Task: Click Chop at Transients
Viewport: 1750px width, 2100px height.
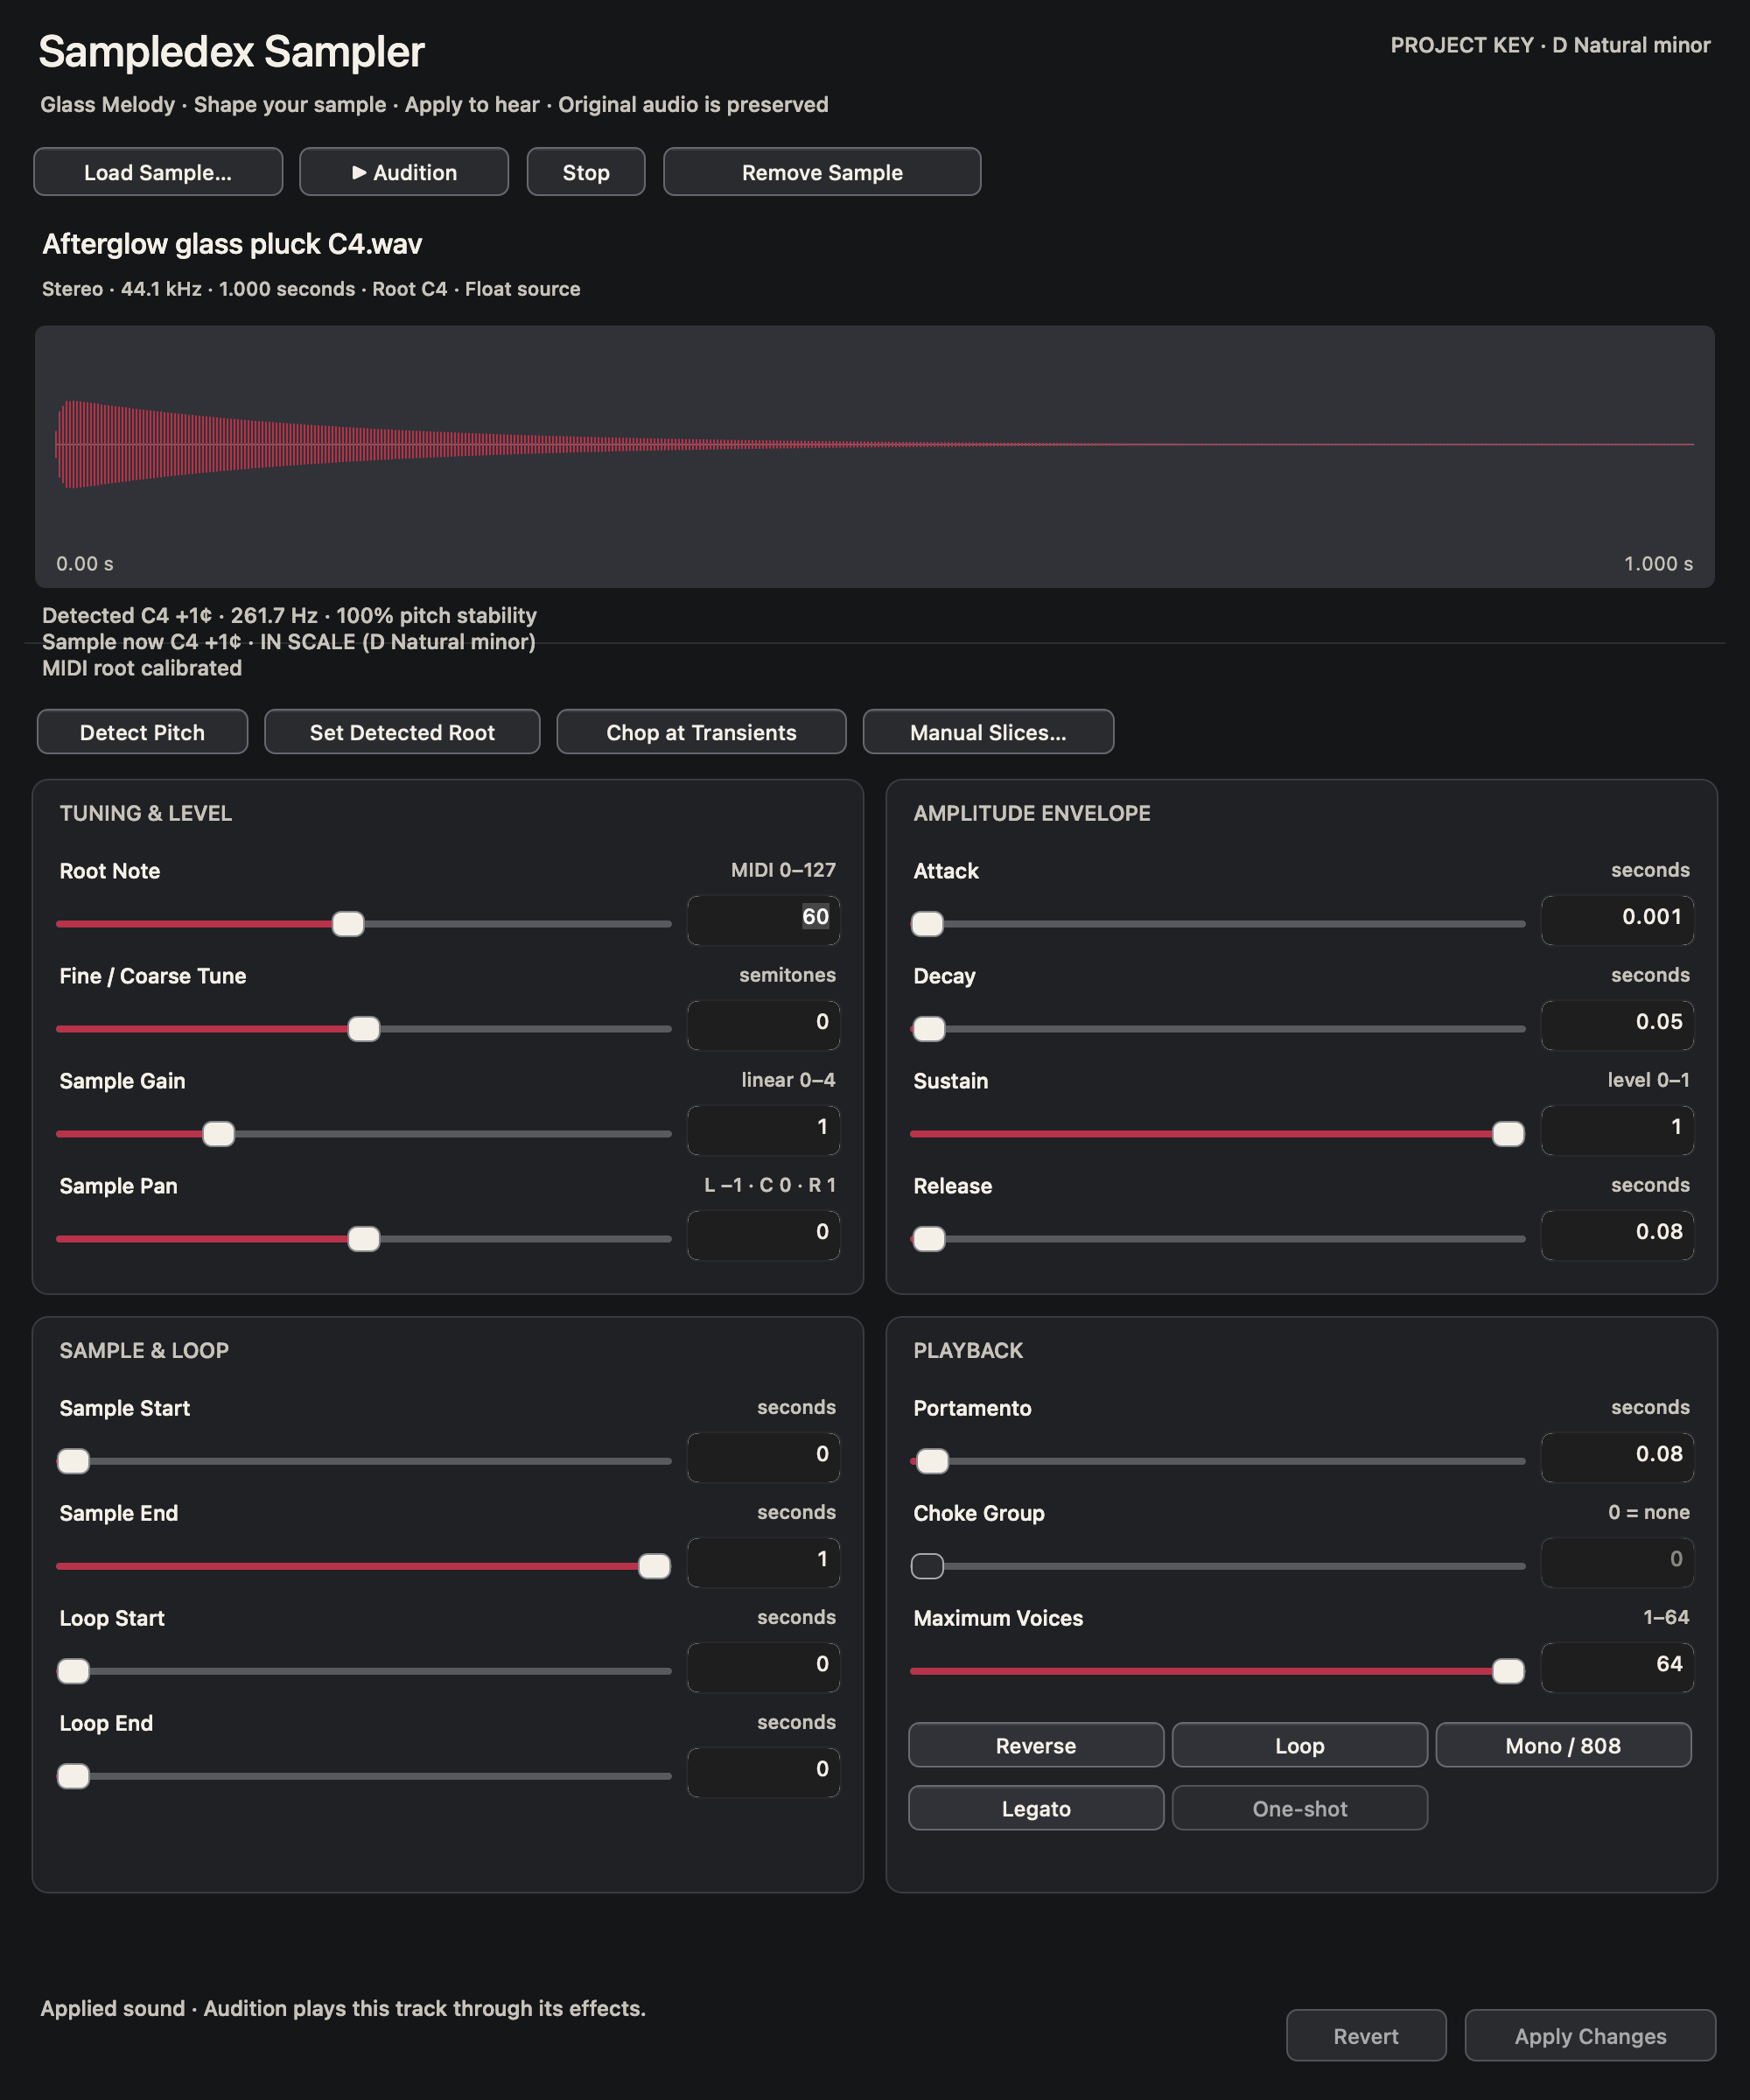Action: [x=701, y=732]
